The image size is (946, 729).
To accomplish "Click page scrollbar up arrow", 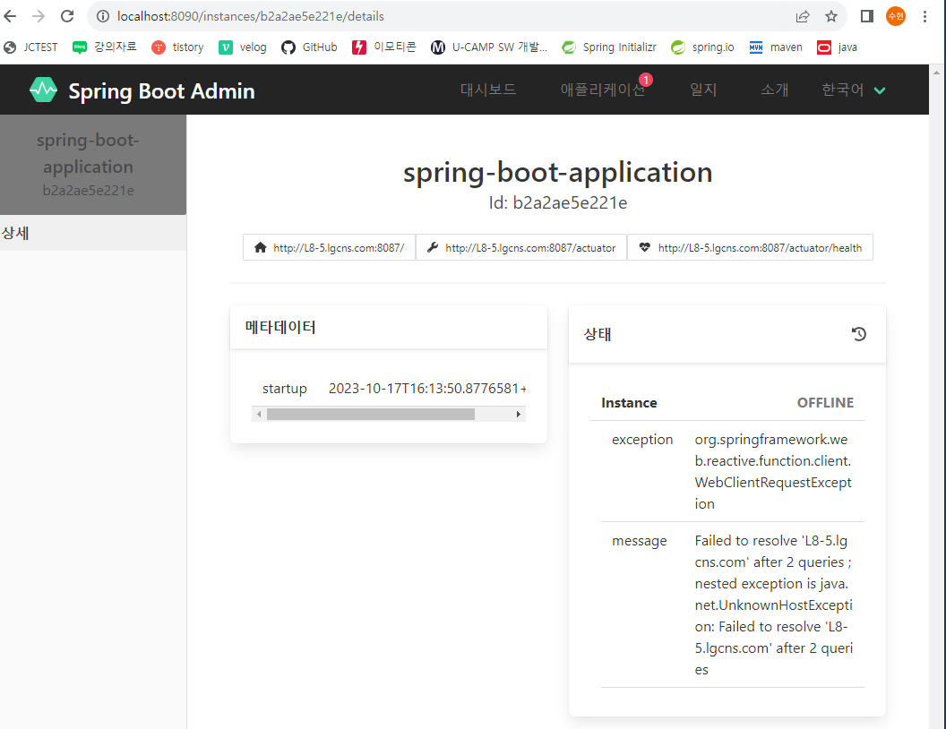I will click(x=936, y=73).
